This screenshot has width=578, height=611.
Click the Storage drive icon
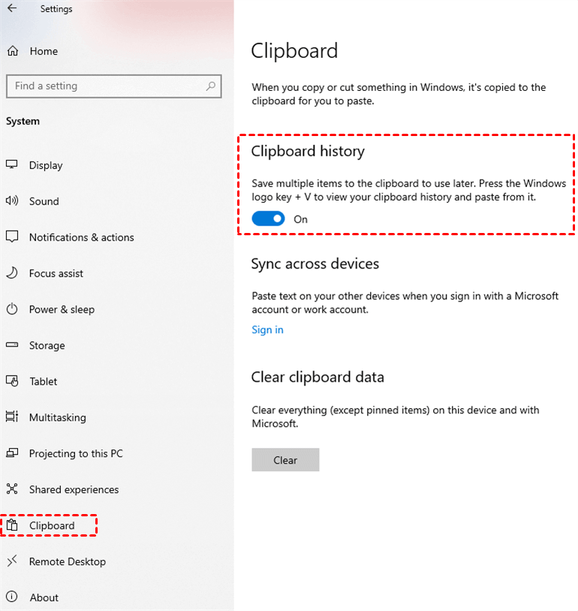tap(12, 346)
